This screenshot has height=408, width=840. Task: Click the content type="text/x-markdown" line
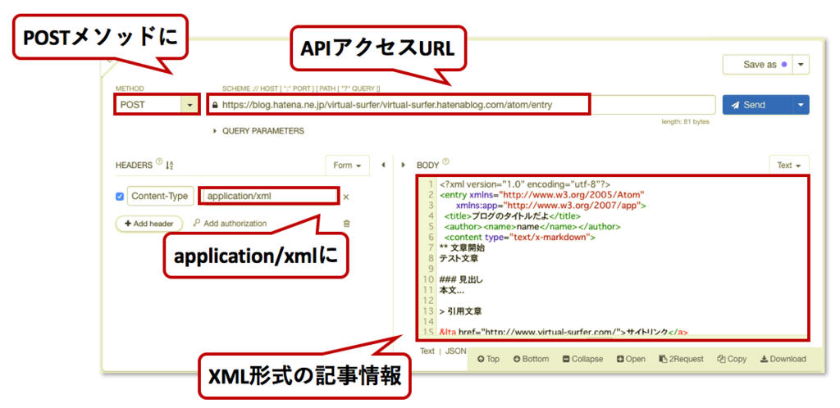(x=519, y=238)
